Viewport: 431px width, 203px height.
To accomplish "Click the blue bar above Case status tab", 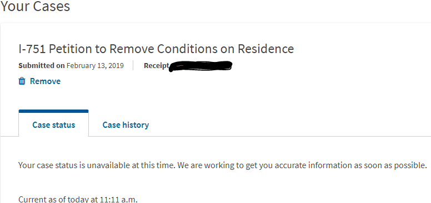I will click(x=54, y=111).
